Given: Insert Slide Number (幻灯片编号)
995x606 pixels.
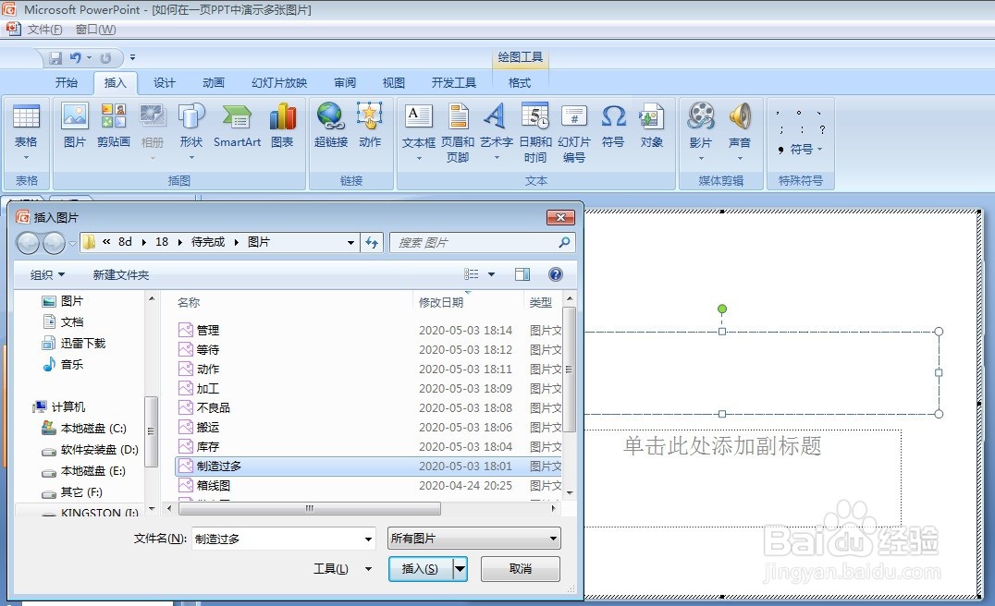Looking at the screenshot, I should click(574, 132).
